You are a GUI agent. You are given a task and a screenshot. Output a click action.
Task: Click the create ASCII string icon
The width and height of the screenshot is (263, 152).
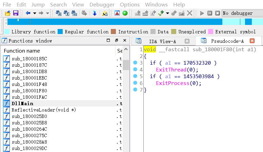point(153,13)
